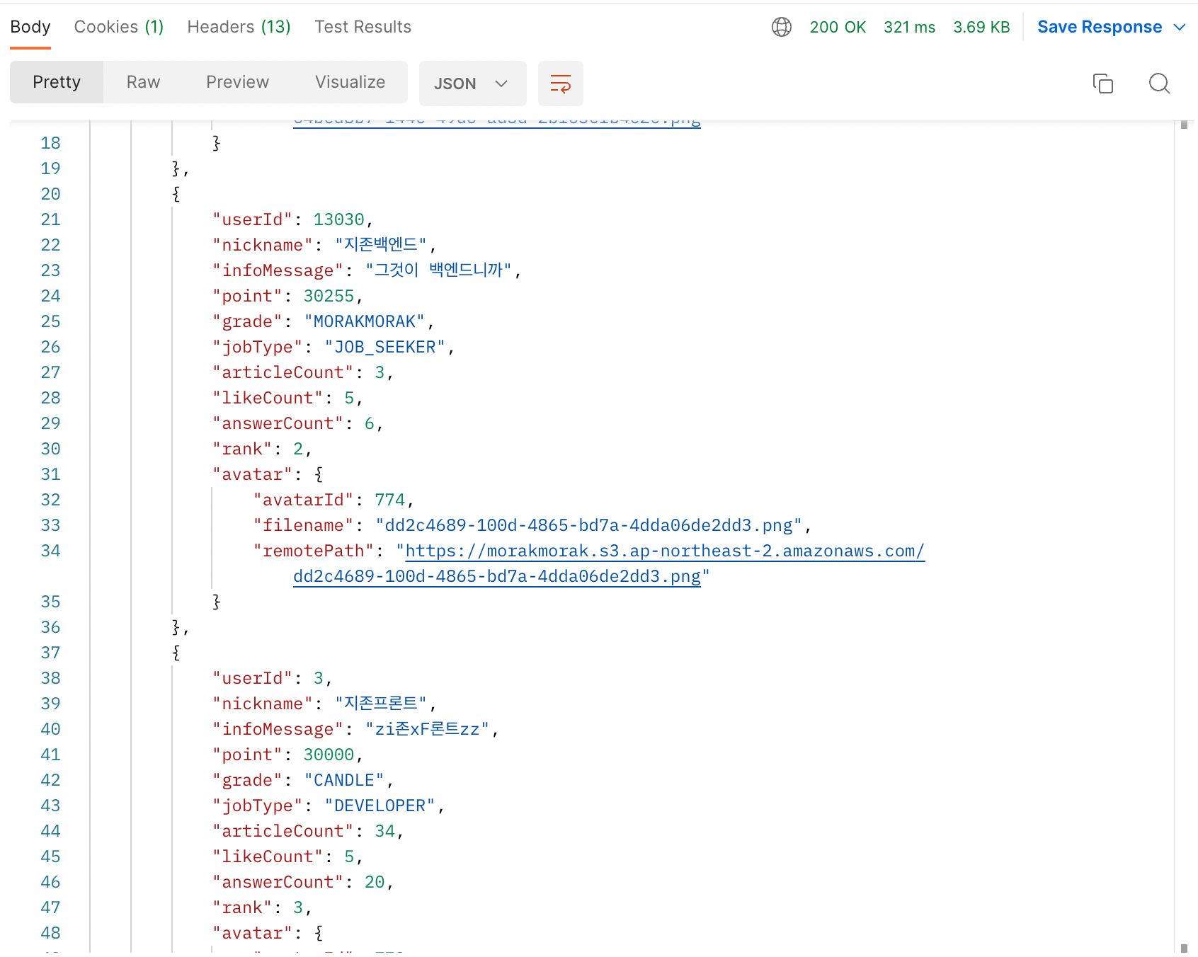Click the "userId" key on line 38

pos(252,678)
